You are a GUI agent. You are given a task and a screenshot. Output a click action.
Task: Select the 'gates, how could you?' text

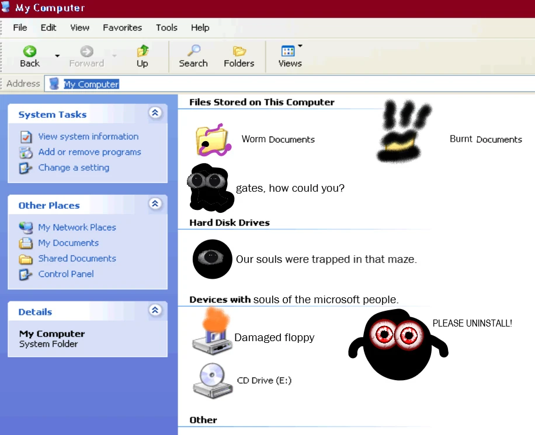point(290,188)
